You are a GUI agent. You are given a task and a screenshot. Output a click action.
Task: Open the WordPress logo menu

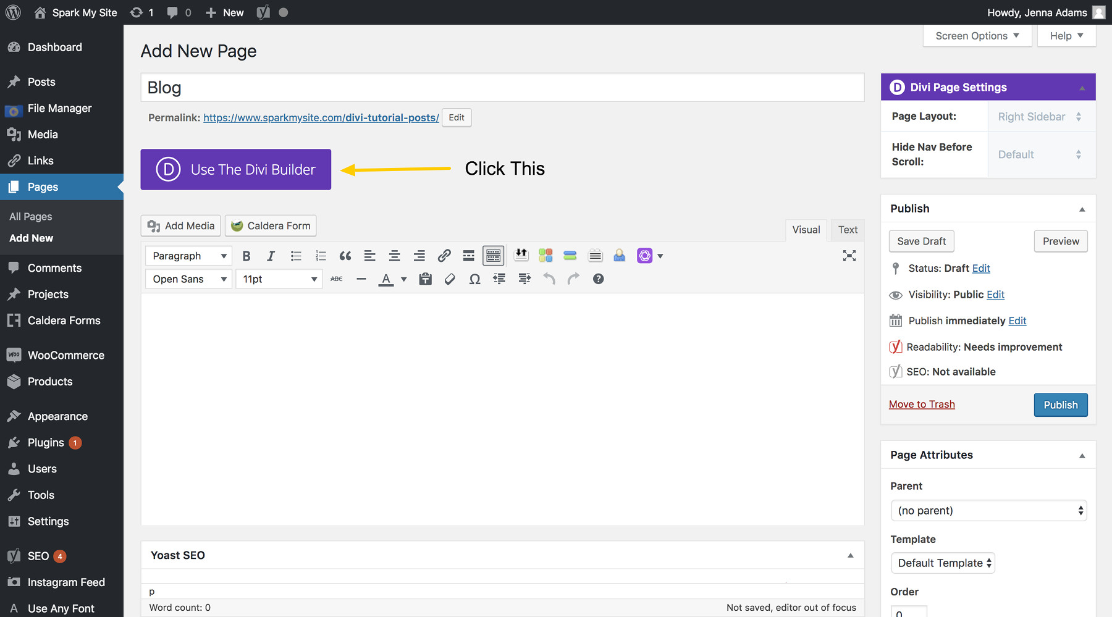13,12
